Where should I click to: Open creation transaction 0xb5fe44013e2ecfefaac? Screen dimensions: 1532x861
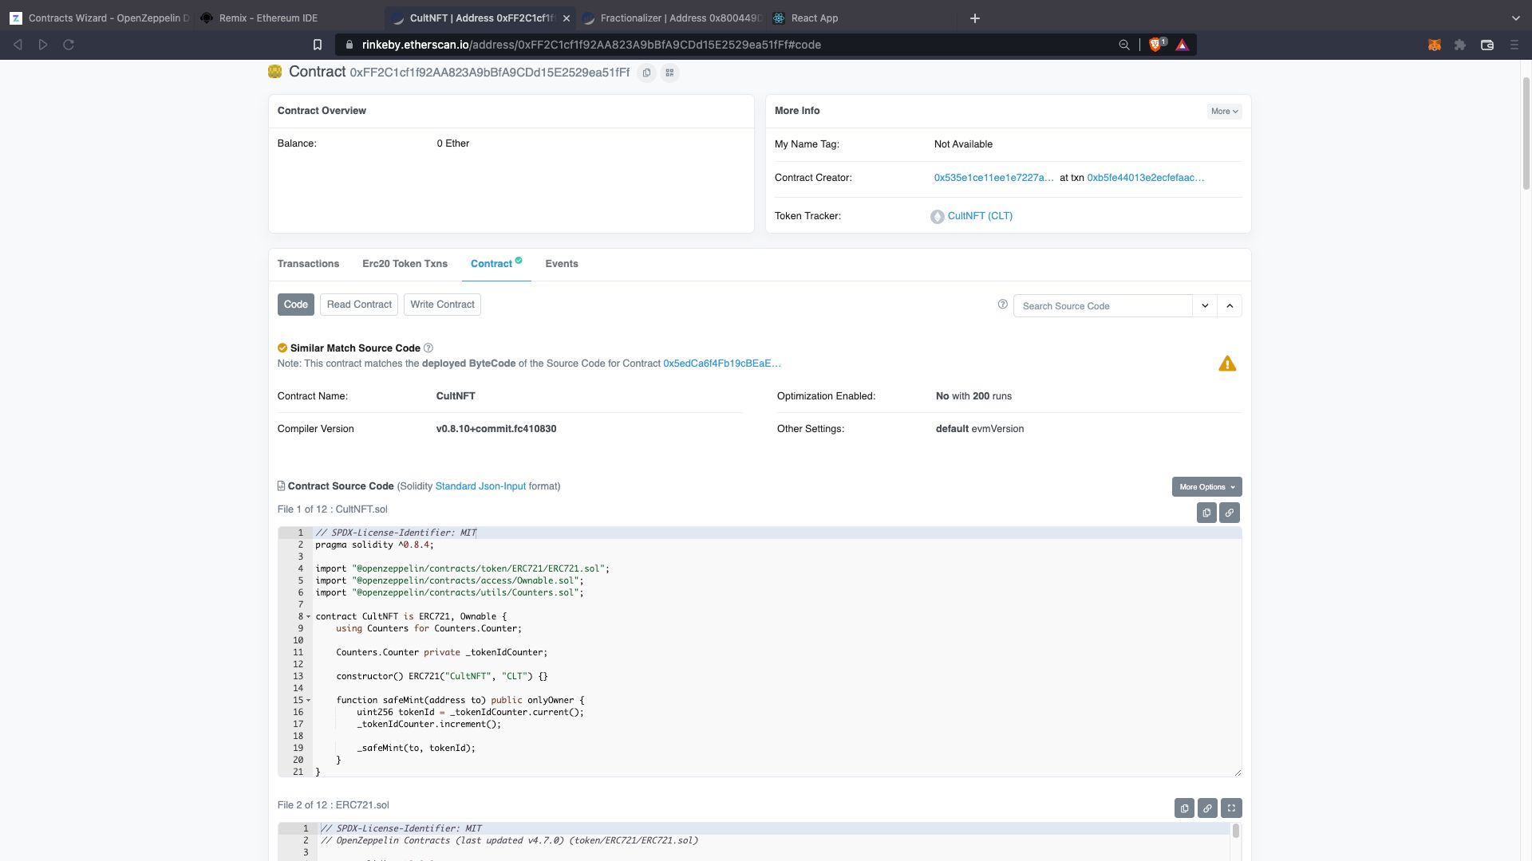click(1145, 178)
